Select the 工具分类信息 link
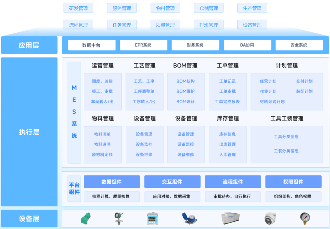The height and width of the screenshot is (229, 330). pyautogui.click(x=286, y=137)
